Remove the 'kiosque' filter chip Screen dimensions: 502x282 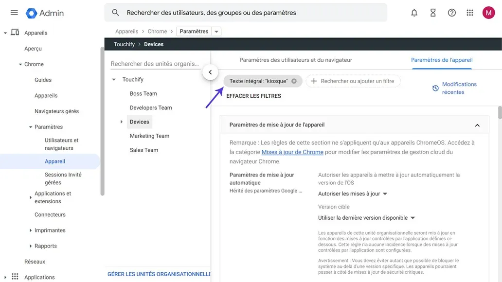(x=294, y=81)
